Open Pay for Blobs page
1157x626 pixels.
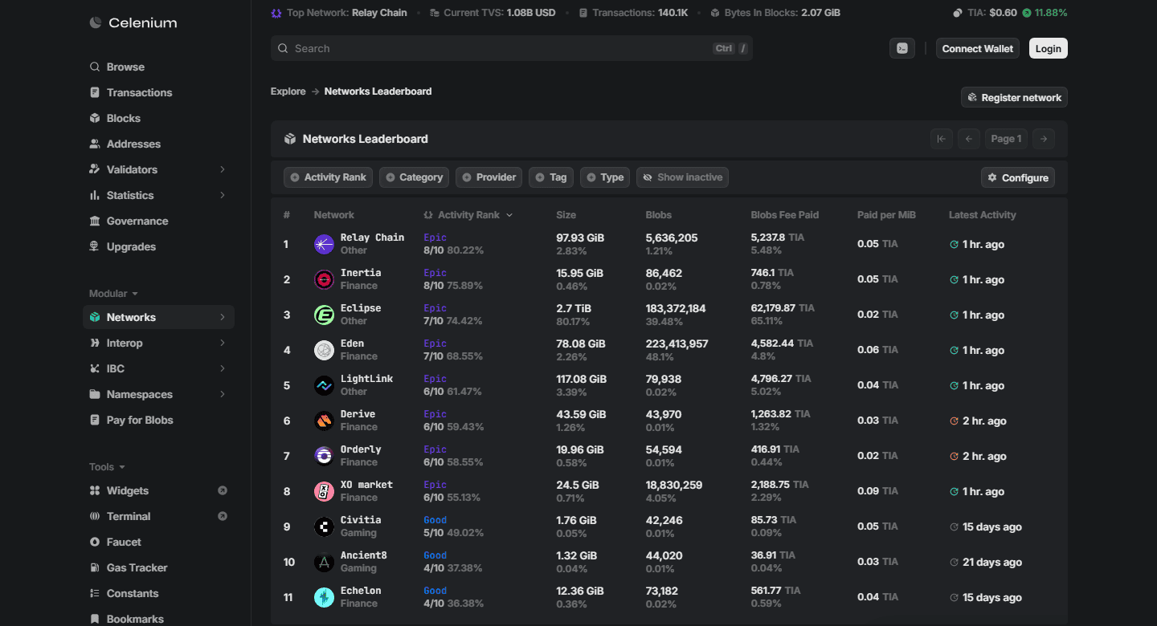[158, 420]
